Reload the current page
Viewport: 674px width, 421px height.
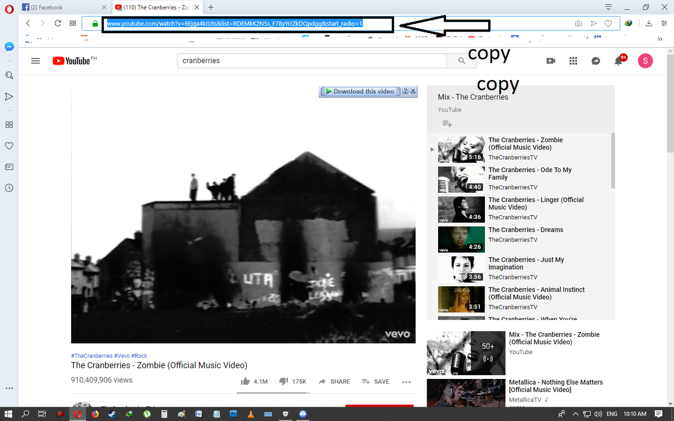pyautogui.click(x=58, y=23)
